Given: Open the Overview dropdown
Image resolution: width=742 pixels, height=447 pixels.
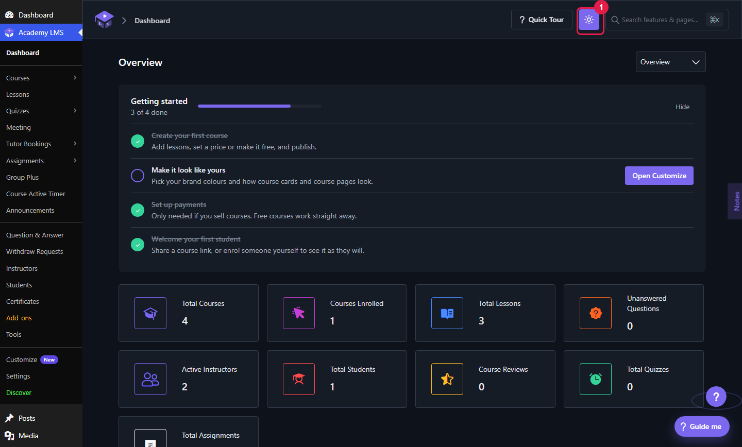Looking at the screenshot, I should point(670,62).
